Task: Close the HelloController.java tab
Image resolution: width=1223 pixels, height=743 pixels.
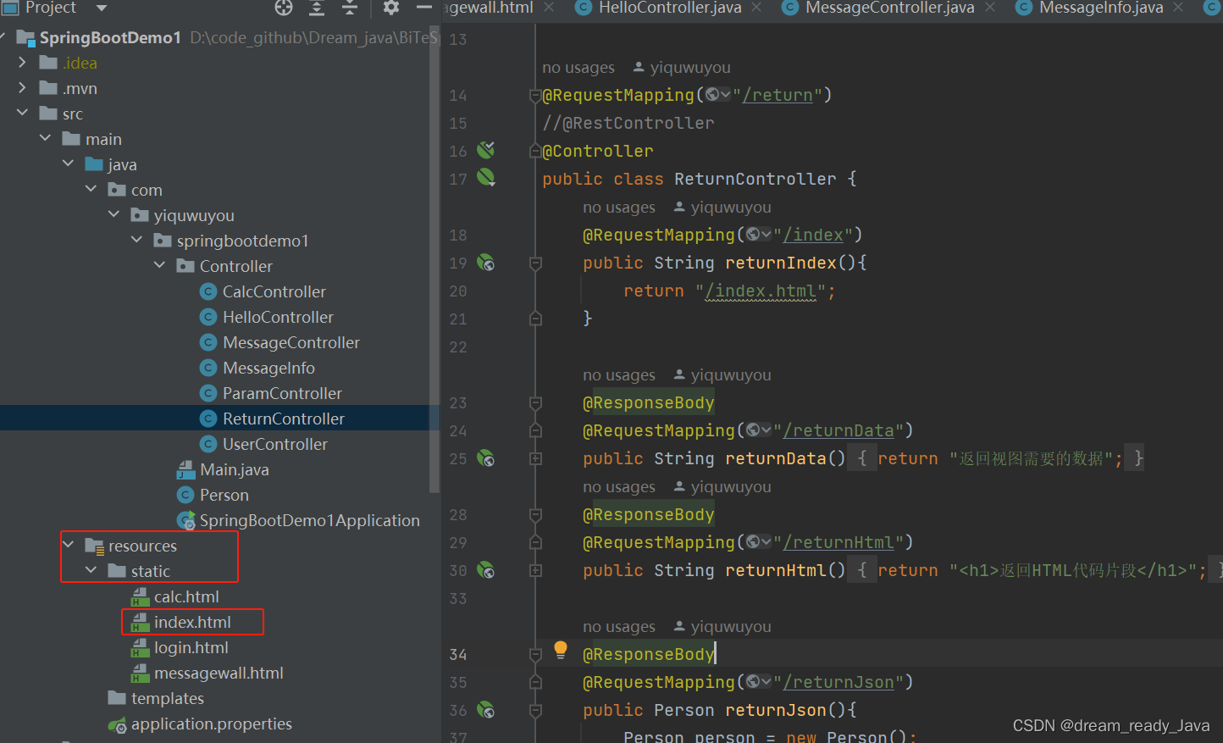Action: point(756,8)
